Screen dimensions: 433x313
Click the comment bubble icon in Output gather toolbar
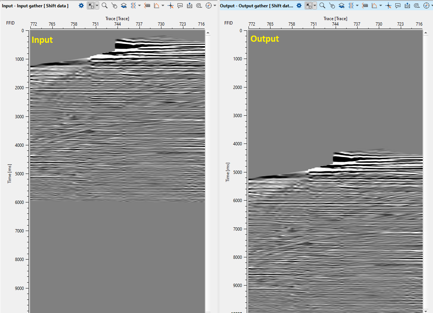(x=398, y=5)
